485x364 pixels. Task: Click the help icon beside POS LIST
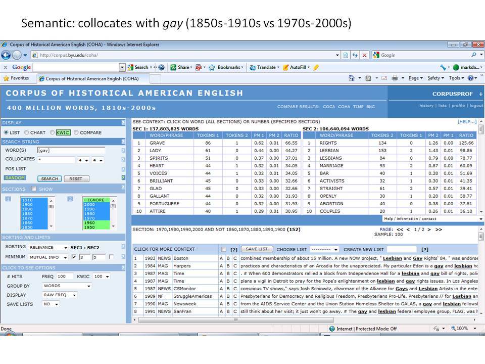click(x=123, y=169)
